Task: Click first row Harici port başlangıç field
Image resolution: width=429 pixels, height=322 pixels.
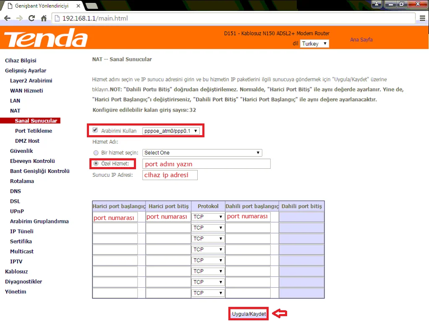Action: (x=115, y=217)
